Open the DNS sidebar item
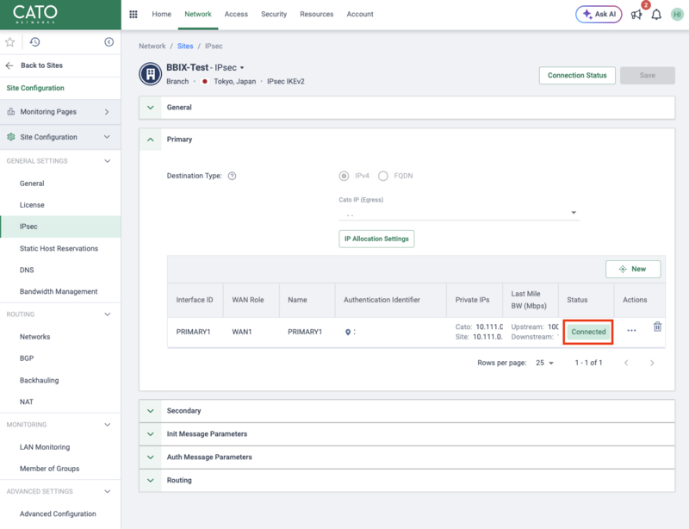The image size is (689, 529). 27,270
